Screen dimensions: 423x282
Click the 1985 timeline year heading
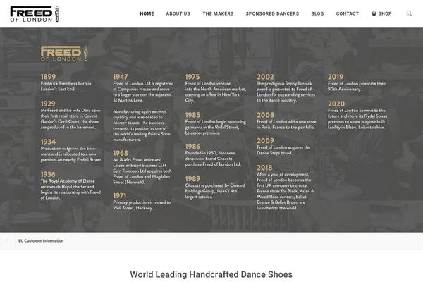[x=192, y=115]
